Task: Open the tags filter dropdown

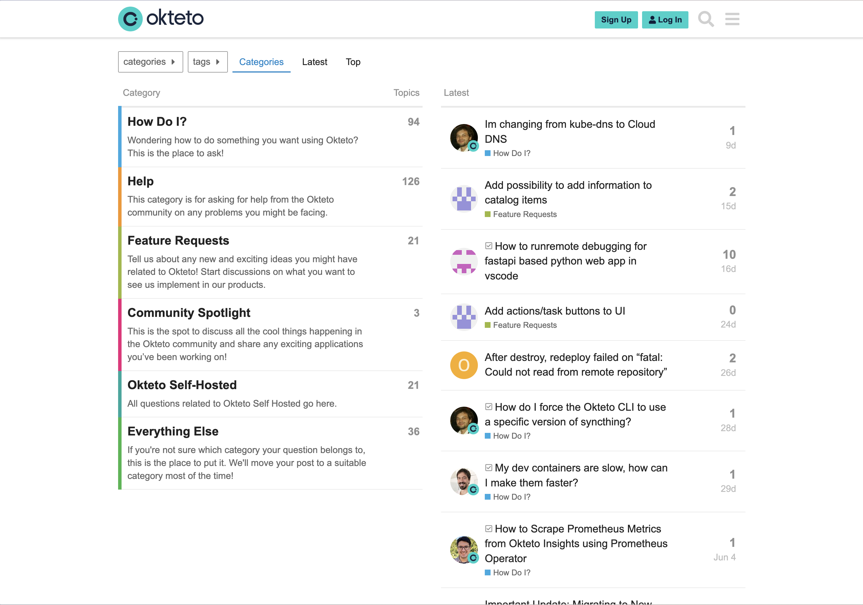Action: point(207,62)
